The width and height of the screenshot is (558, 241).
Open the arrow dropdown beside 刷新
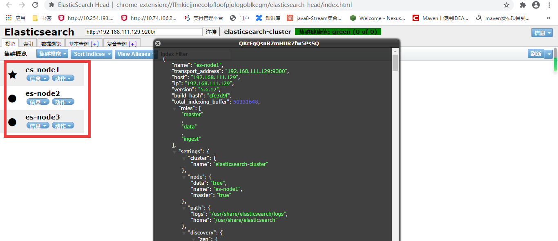(x=549, y=54)
